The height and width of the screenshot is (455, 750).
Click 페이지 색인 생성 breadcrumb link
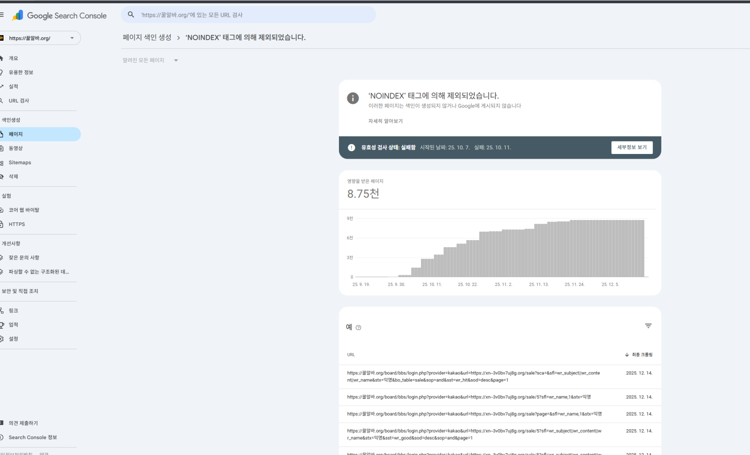pyautogui.click(x=147, y=37)
